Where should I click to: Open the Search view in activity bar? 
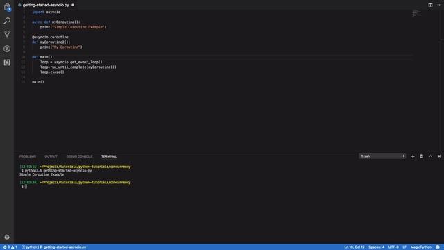[x=7, y=21]
